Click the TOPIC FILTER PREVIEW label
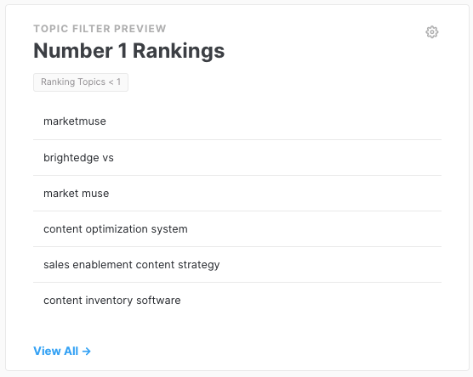 pyautogui.click(x=100, y=29)
